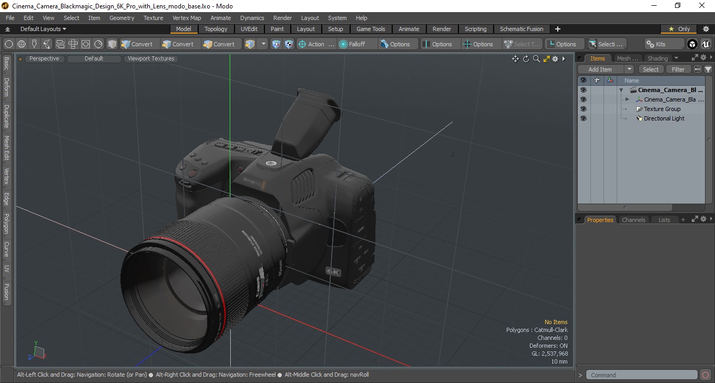Click the Add Item button
Image resolution: width=715 pixels, height=383 pixels.
[600, 69]
